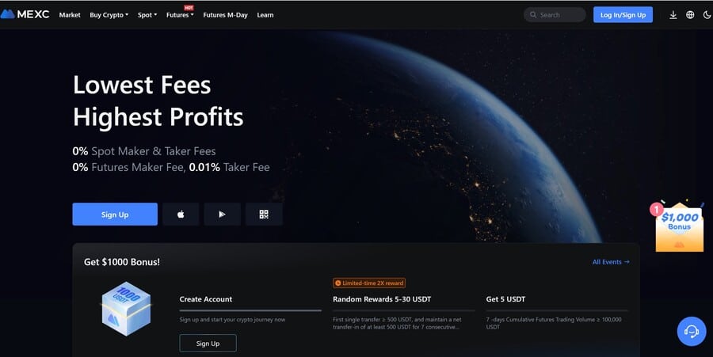Click the Log In/Sign Up button

(623, 15)
